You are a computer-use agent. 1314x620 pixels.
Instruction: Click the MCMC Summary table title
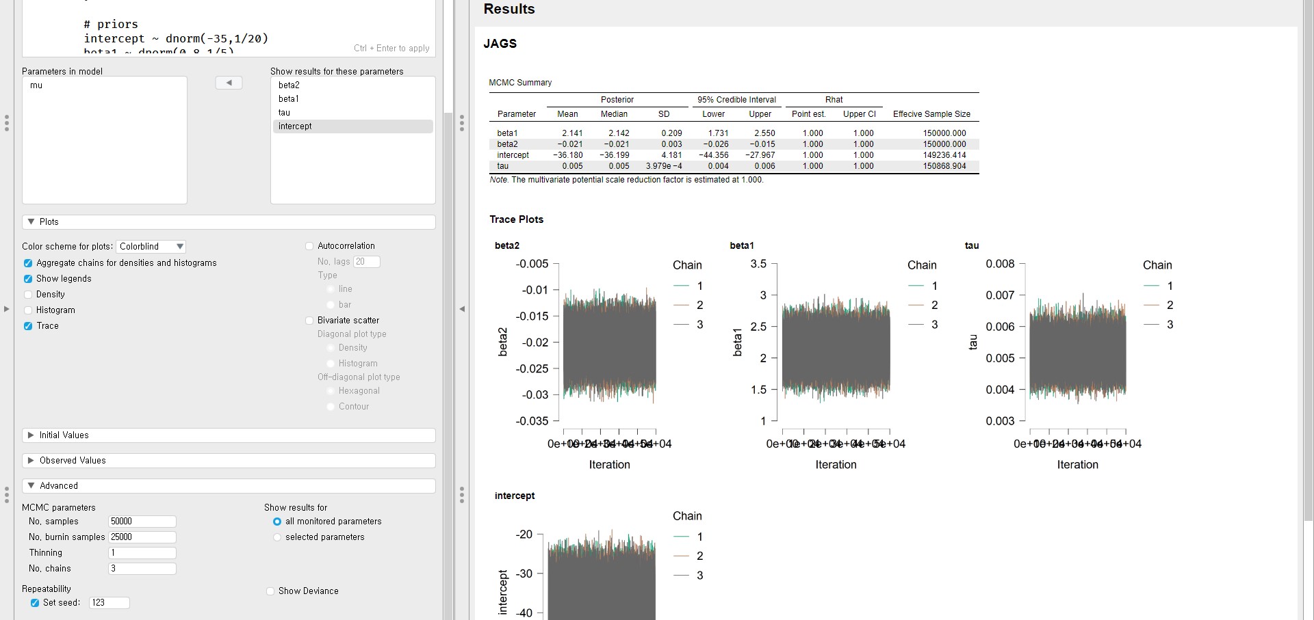(x=519, y=83)
